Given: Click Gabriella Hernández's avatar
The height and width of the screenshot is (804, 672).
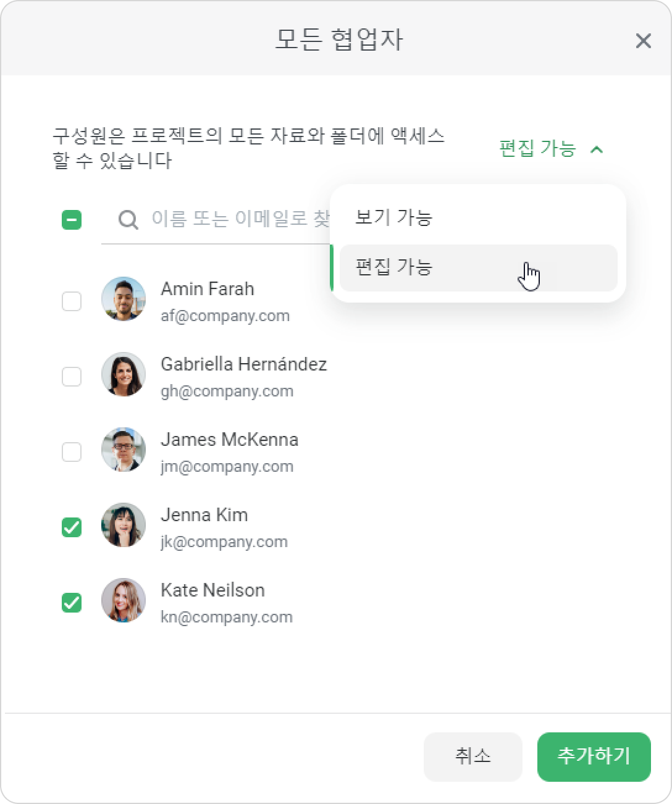Looking at the screenshot, I should click(x=124, y=374).
